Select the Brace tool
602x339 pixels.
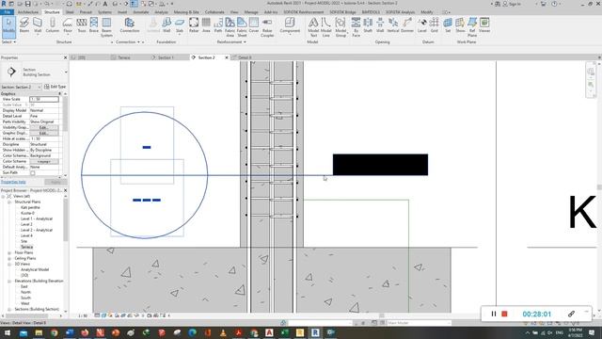coord(94,25)
